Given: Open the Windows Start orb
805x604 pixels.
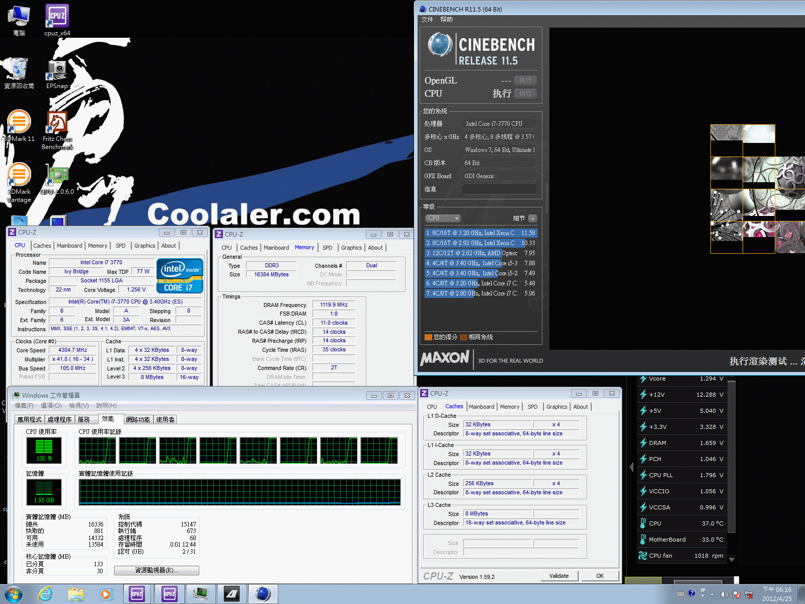Looking at the screenshot, I should coord(14,594).
